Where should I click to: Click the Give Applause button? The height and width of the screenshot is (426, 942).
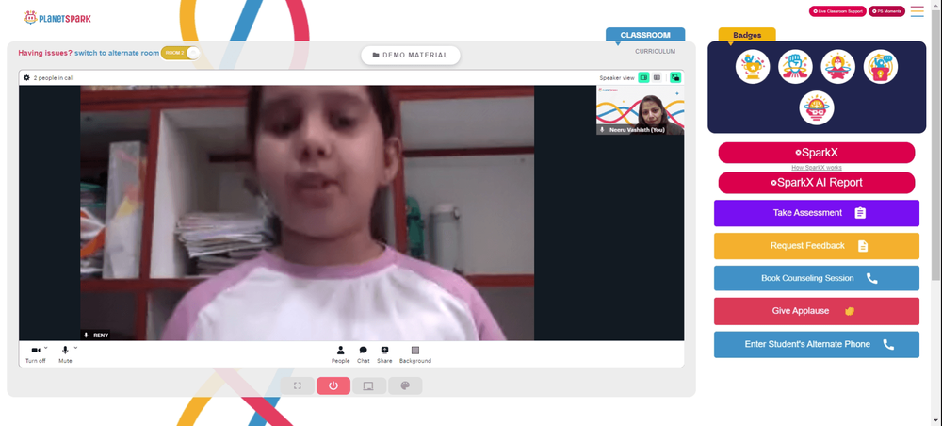click(x=817, y=311)
